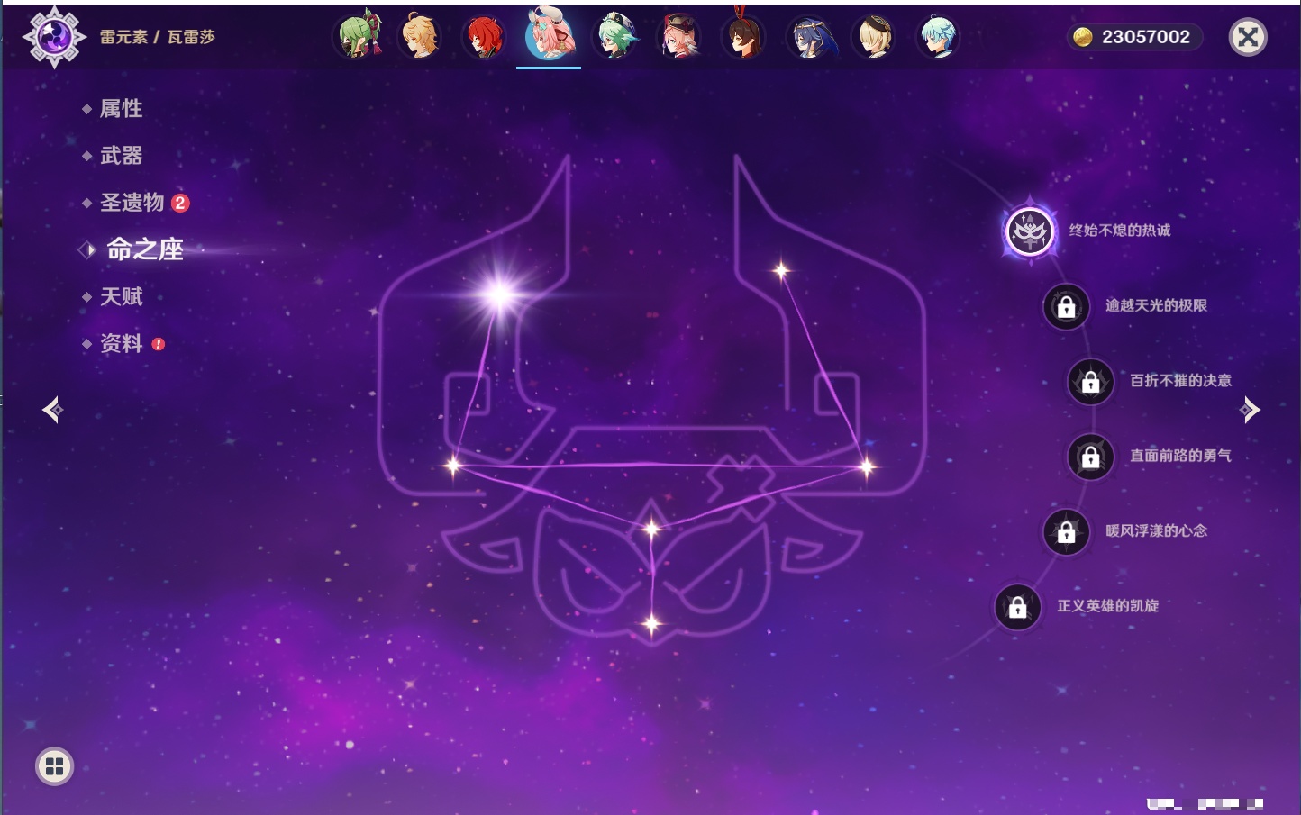This screenshot has width=1301, height=815.
Task: Select Yanfei's avatar with the dark hat
Action: coord(680,36)
